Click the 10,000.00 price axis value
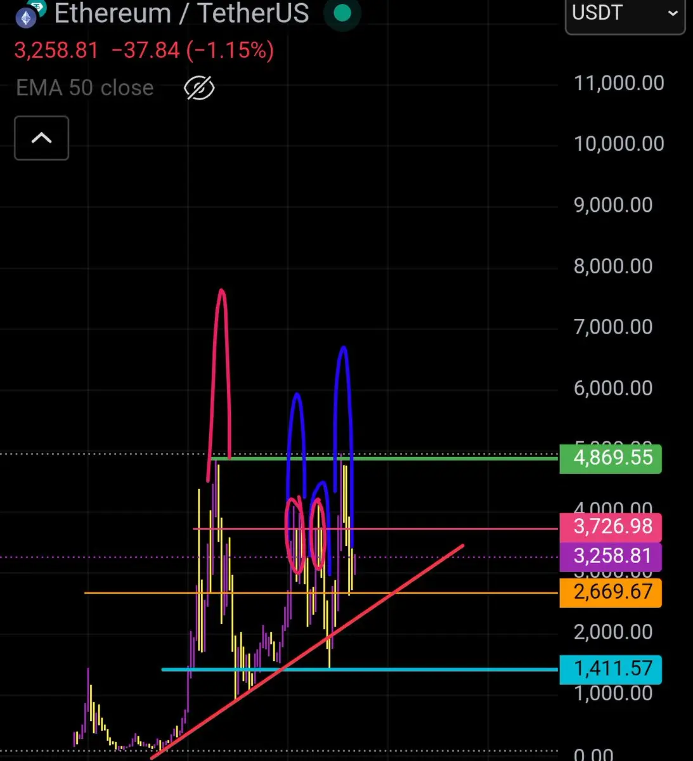Image resolution: width=693 pixels, height=761 pixels. point(619,144)
